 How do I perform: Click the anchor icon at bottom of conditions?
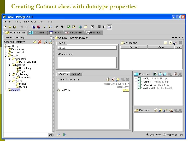pos(59,134)
